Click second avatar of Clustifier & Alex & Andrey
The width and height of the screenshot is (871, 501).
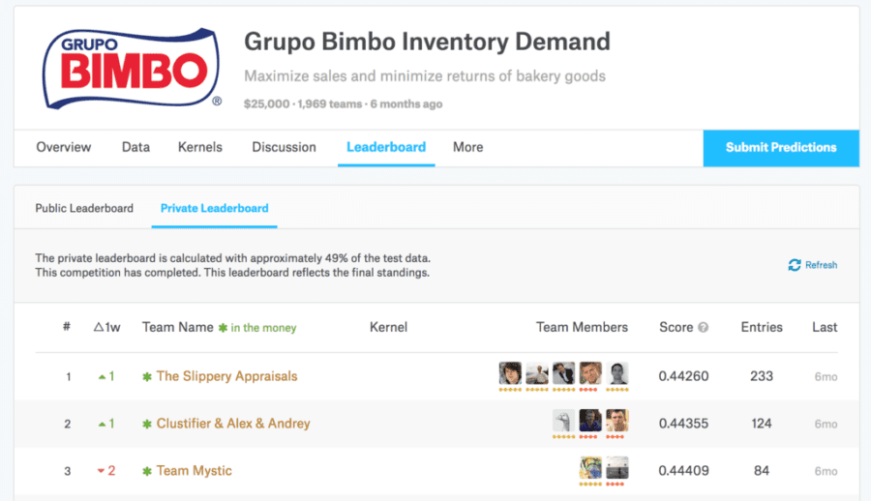(590, 421)
